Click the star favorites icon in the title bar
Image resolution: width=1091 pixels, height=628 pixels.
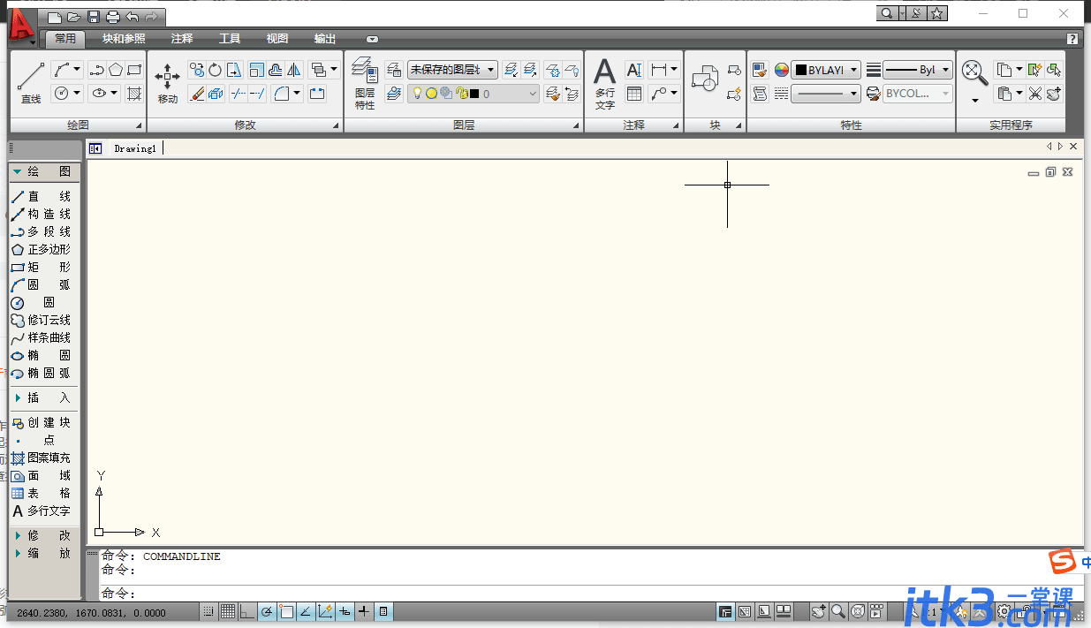pos(937,13)
